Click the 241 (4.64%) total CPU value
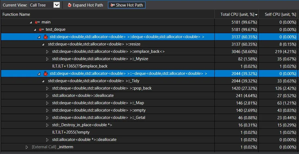This screenshot has width=299, height=154. [x=246, y=96]
